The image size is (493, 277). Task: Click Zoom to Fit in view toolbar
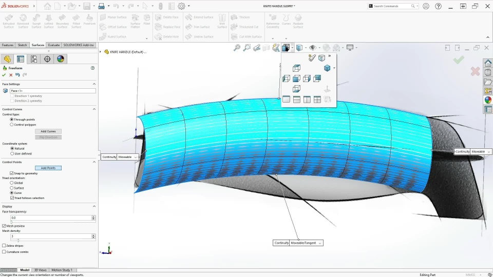[x=237, y=48]
